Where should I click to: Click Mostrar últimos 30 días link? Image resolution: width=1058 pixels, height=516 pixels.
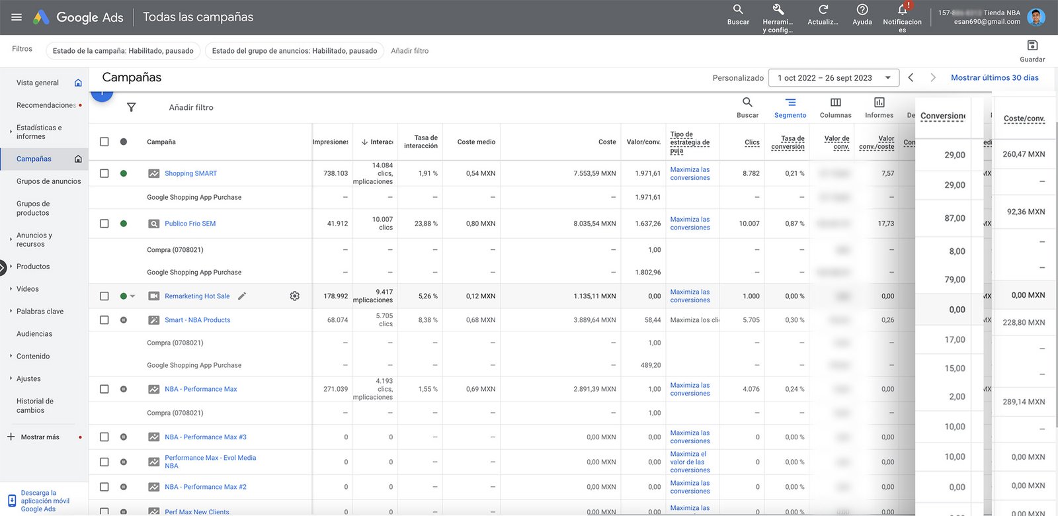pyautogui.click(x=995, y=77)
